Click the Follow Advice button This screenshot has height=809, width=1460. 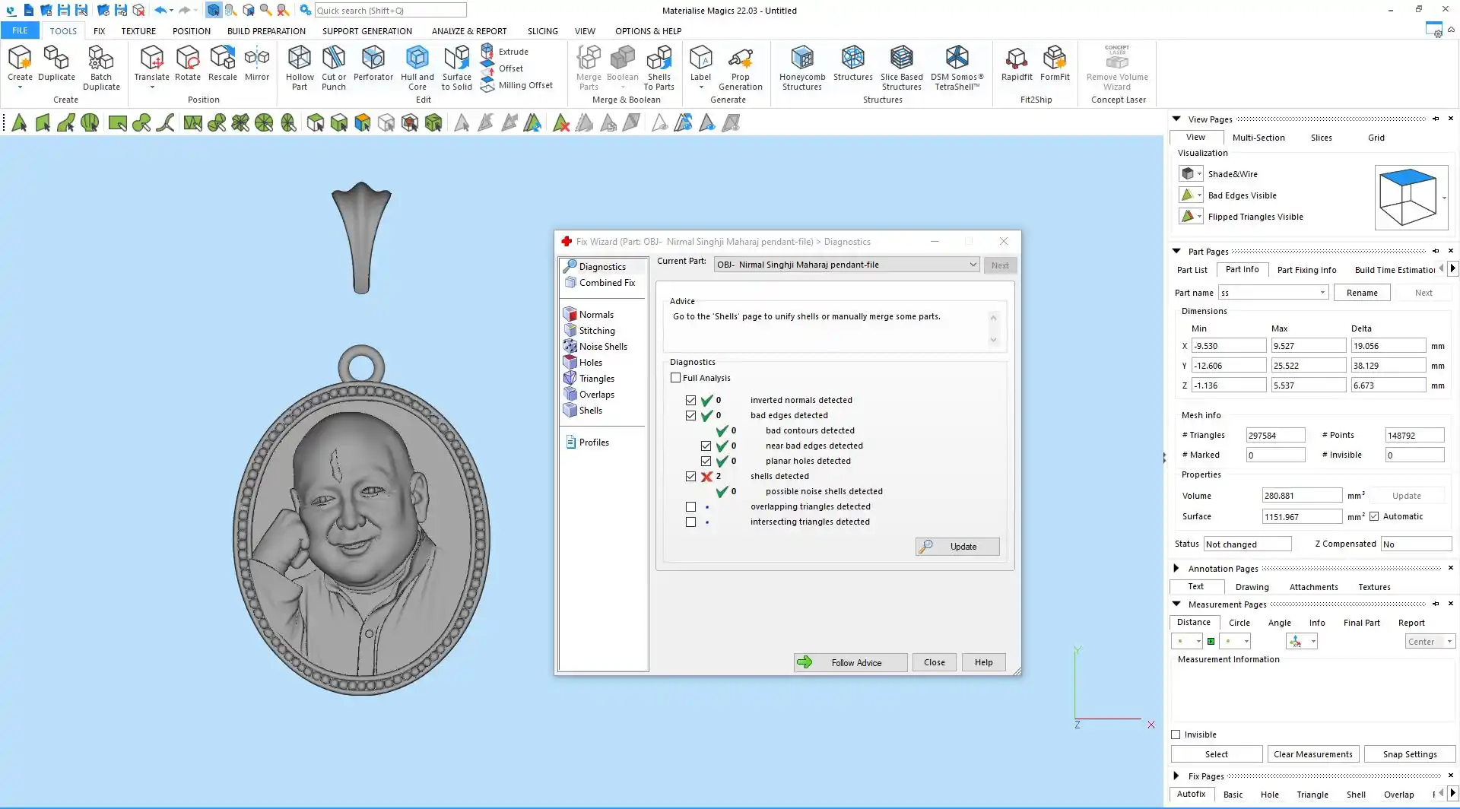pyautogui.click(x=850, y=663)
